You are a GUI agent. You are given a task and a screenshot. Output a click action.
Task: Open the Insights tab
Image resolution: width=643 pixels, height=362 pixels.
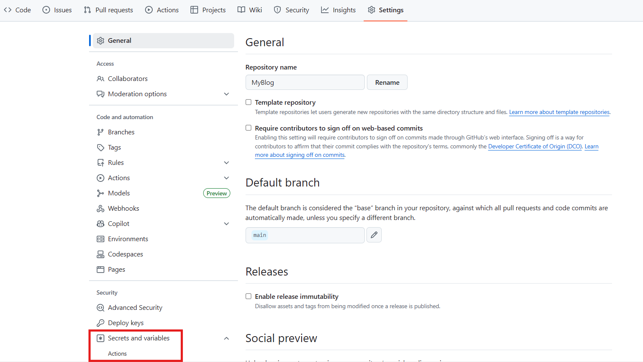pyautogui.click(x=338, y=10)
